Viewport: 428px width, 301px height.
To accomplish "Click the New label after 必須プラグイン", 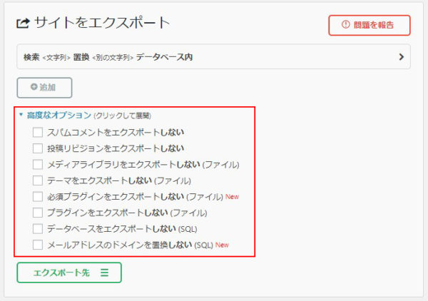I will pyautogui.click(x=232, y=197).
